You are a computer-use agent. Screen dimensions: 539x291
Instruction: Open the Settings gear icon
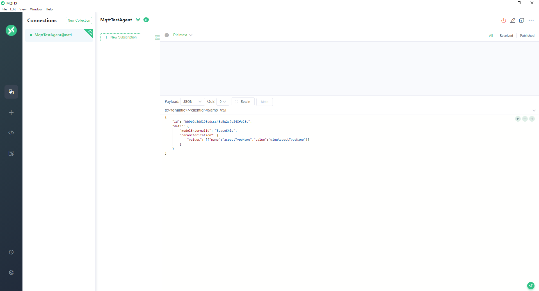[11, 273]
